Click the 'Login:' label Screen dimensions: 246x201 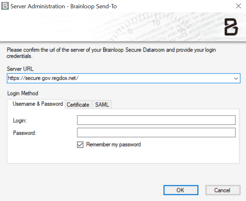click(x=20, y=121)
